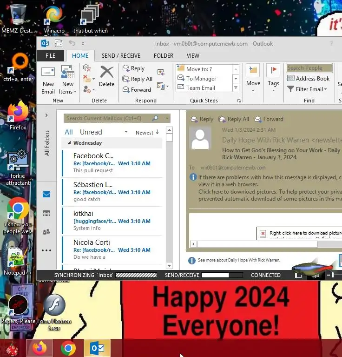Open Firefox from the taskbar
Screen dimensions: 342x357
[39, 348]
